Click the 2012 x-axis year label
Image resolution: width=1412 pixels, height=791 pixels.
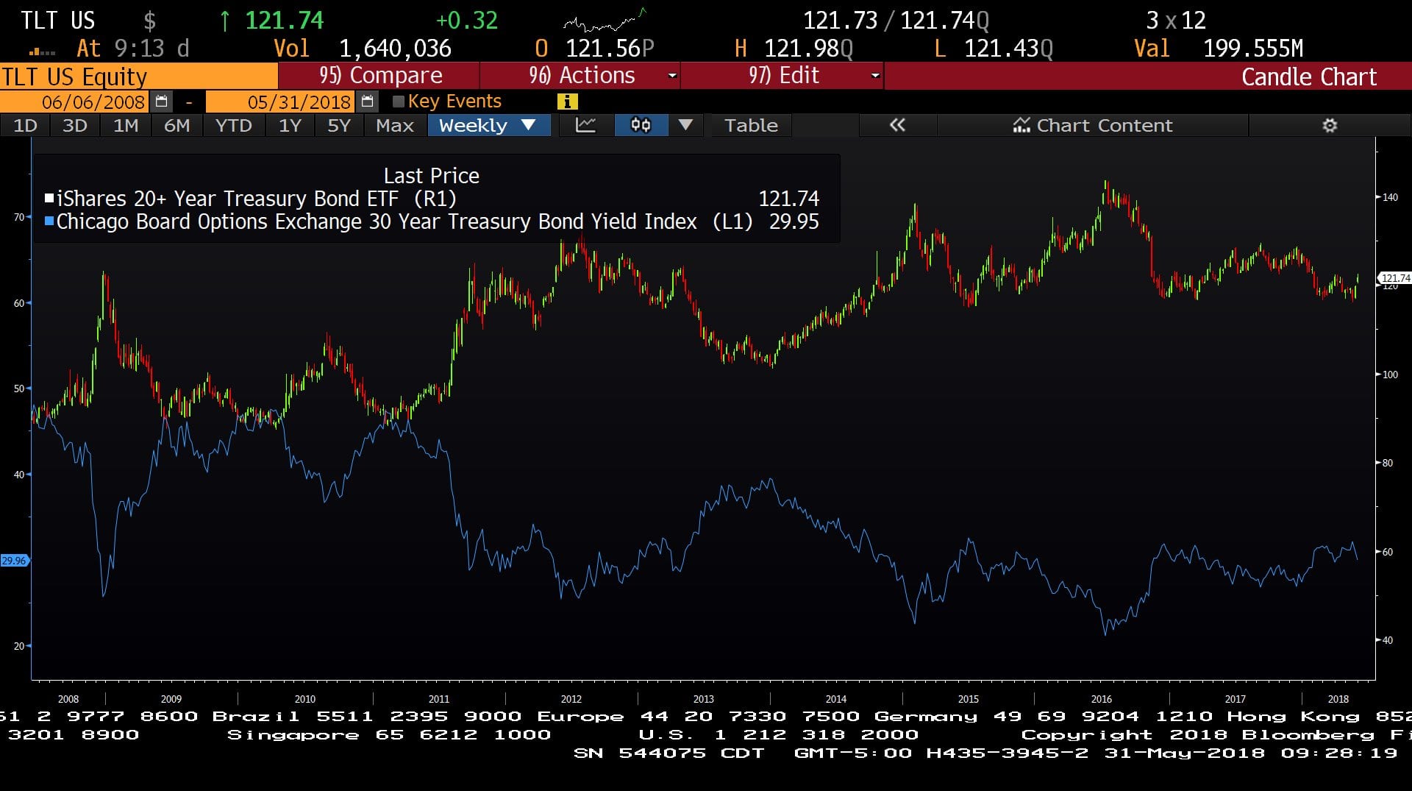(571, 699)
